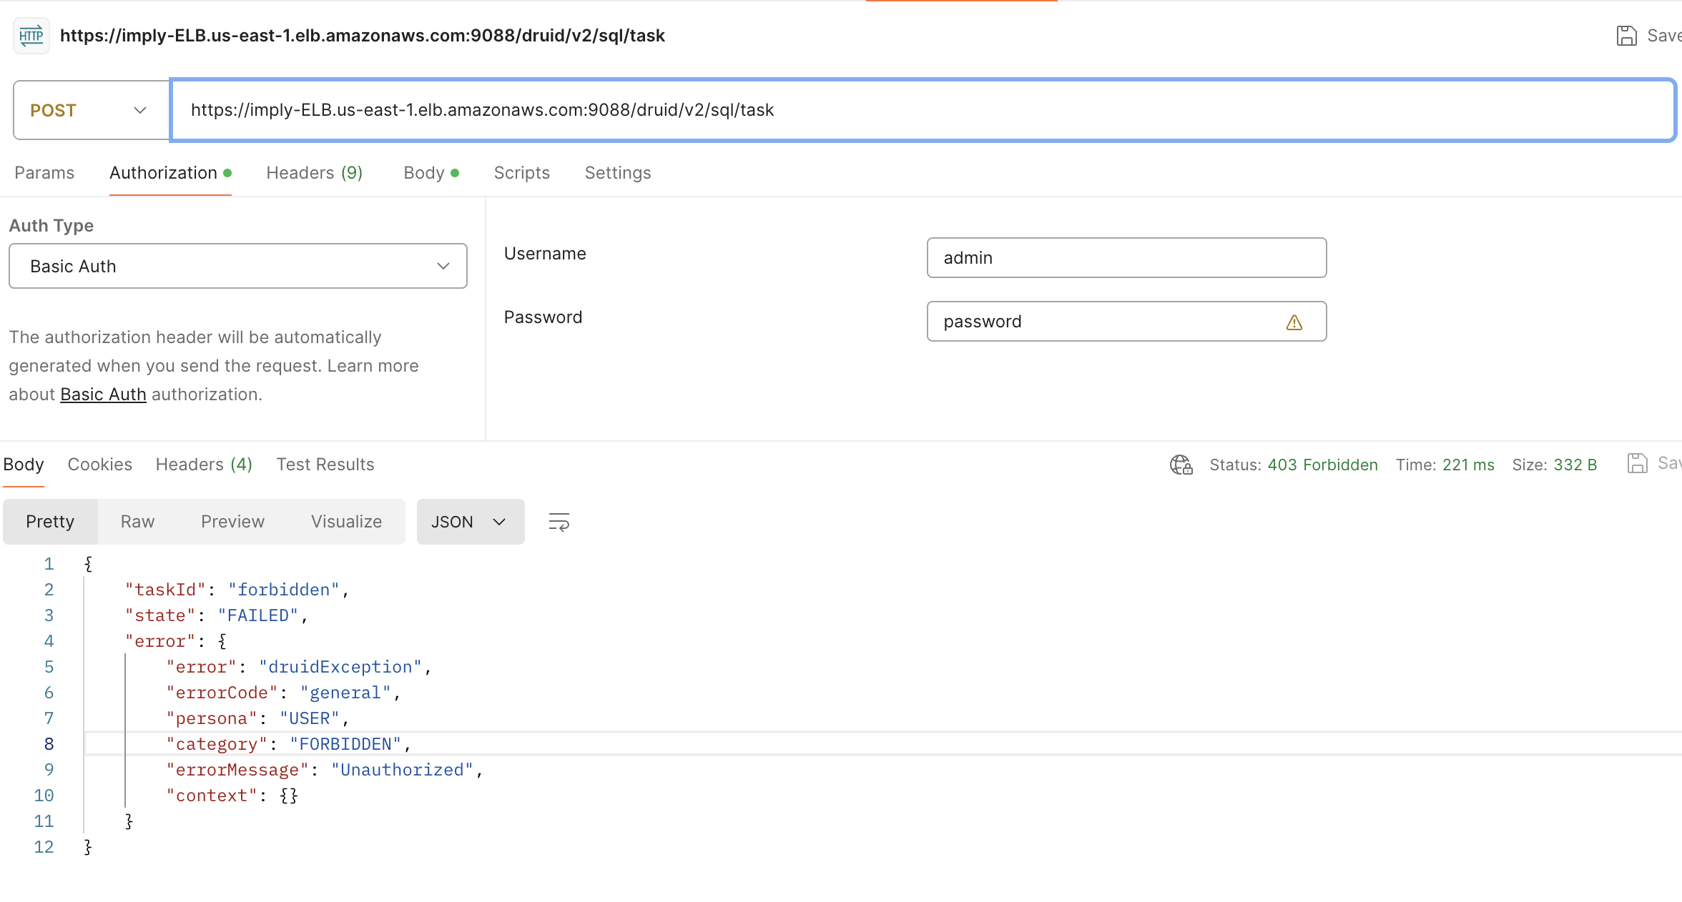Open the JSON format dropdown
Image resolution: width=1682 pixels, height=902 pixels.
(471, 522)
